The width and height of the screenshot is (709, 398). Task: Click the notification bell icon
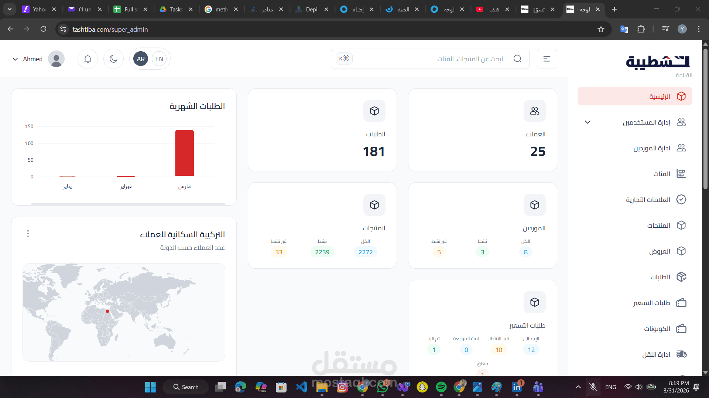88,59
